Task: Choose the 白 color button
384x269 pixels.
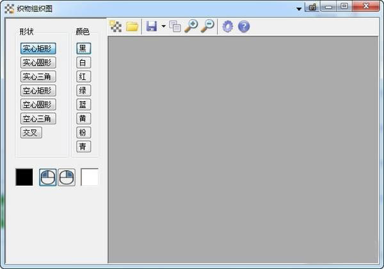Action: [x=83, y=63]
